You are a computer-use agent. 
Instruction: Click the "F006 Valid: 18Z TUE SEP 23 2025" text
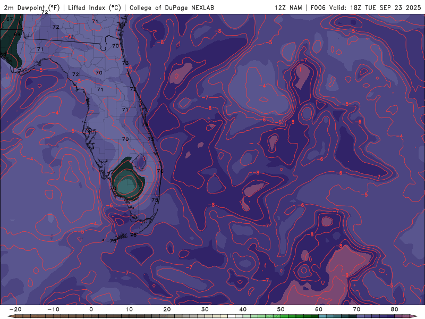(x=365, y=7)
